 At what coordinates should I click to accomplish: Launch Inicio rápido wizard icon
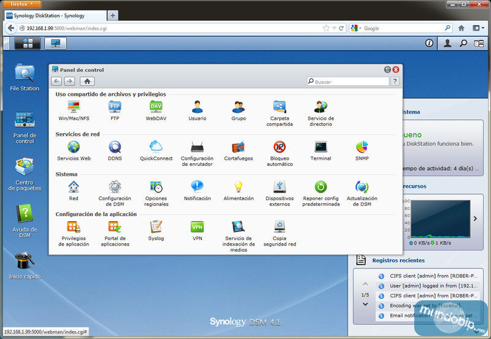[25, 266]
